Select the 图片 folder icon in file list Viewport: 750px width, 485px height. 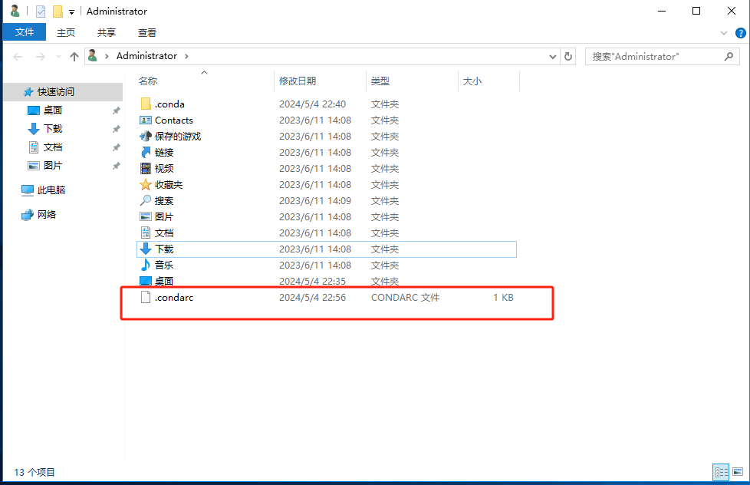click(146, 217)
